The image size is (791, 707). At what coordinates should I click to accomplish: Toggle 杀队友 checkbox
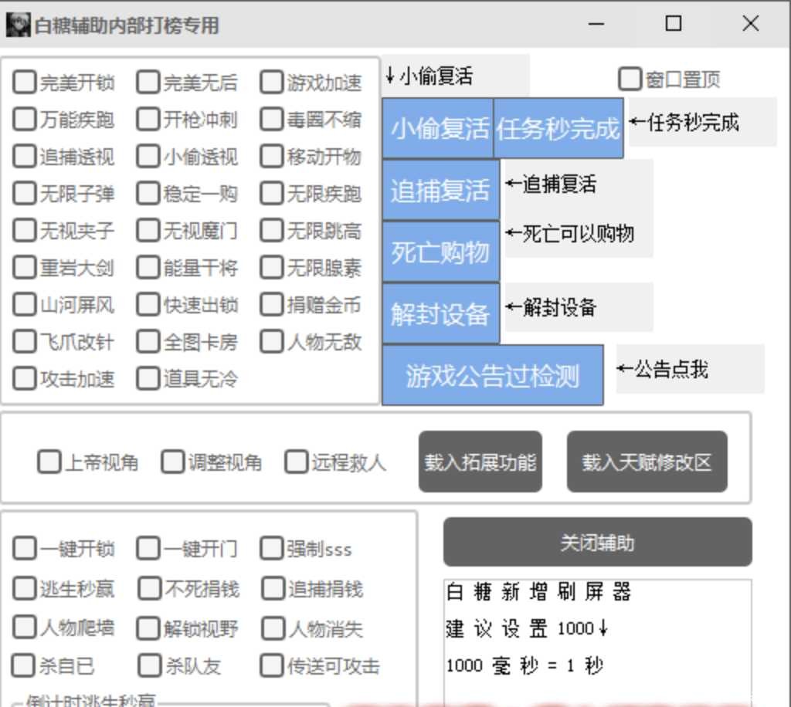(150, 665)
